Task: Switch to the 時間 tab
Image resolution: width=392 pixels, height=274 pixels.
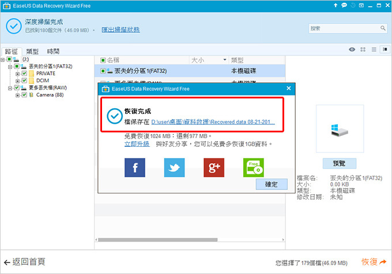Action: [x=53, y=51]
